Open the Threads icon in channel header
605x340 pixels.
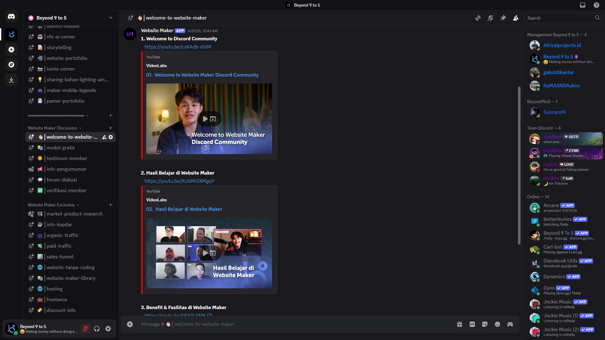[x=478, y=18]
